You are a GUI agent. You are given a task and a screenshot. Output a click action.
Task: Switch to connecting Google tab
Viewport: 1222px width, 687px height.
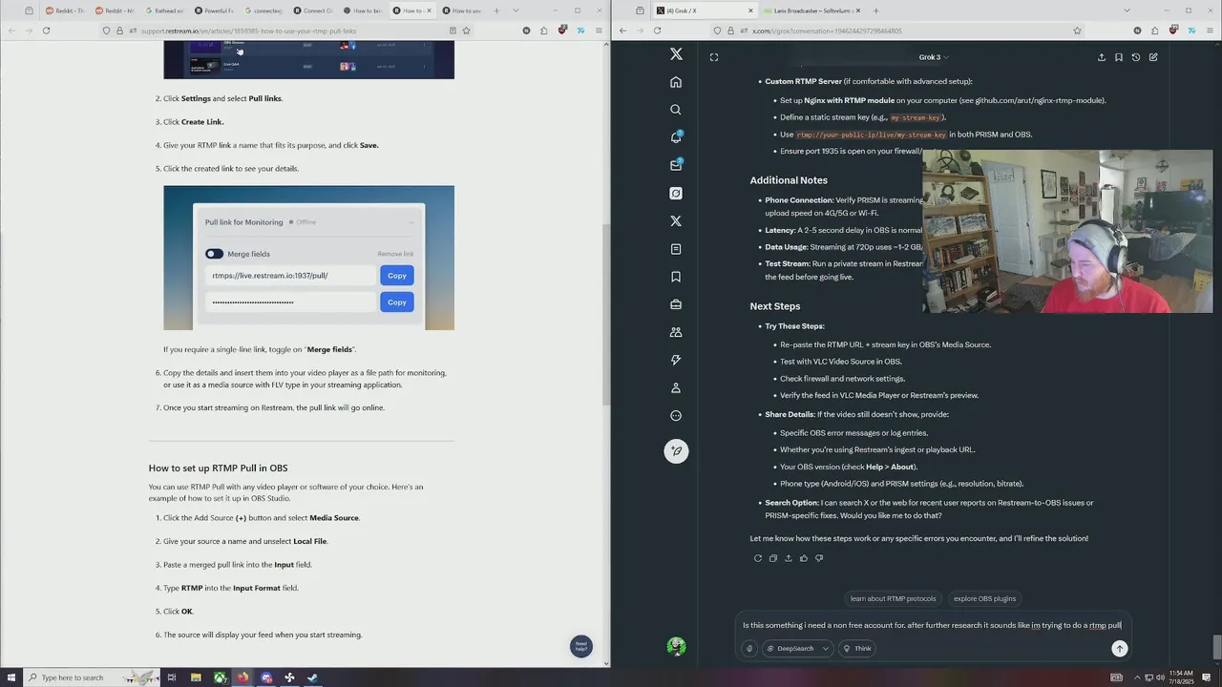click(x=263, y=10)
